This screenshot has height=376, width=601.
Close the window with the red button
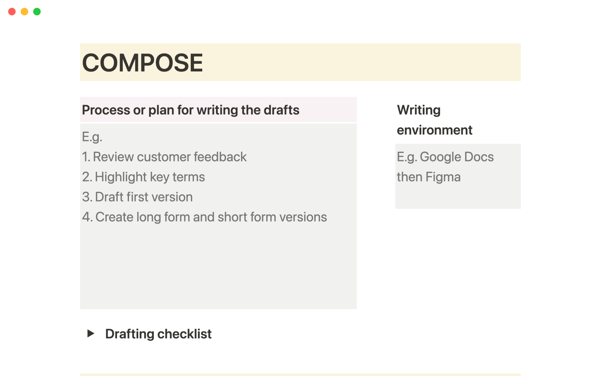pyautogui.click(x=12, y=12)
